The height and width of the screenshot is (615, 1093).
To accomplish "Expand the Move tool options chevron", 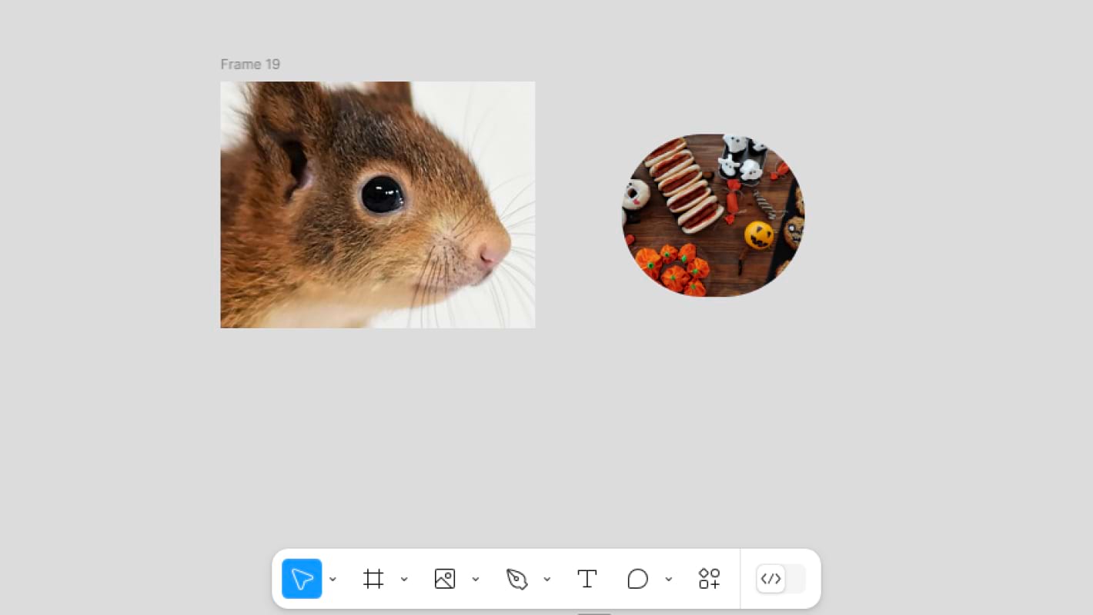I will [333, 580].
